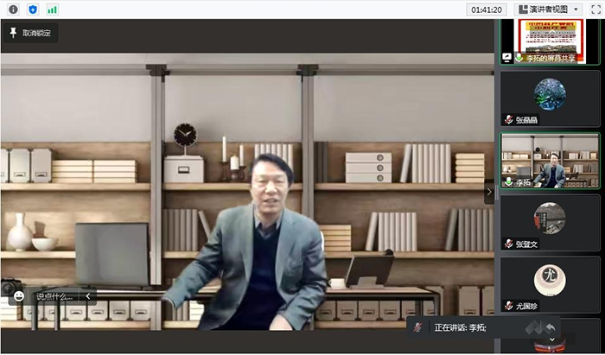The image size is (605, 355).
Task: Click the emoji reaction smiley icon
Action: click(19, 296)
